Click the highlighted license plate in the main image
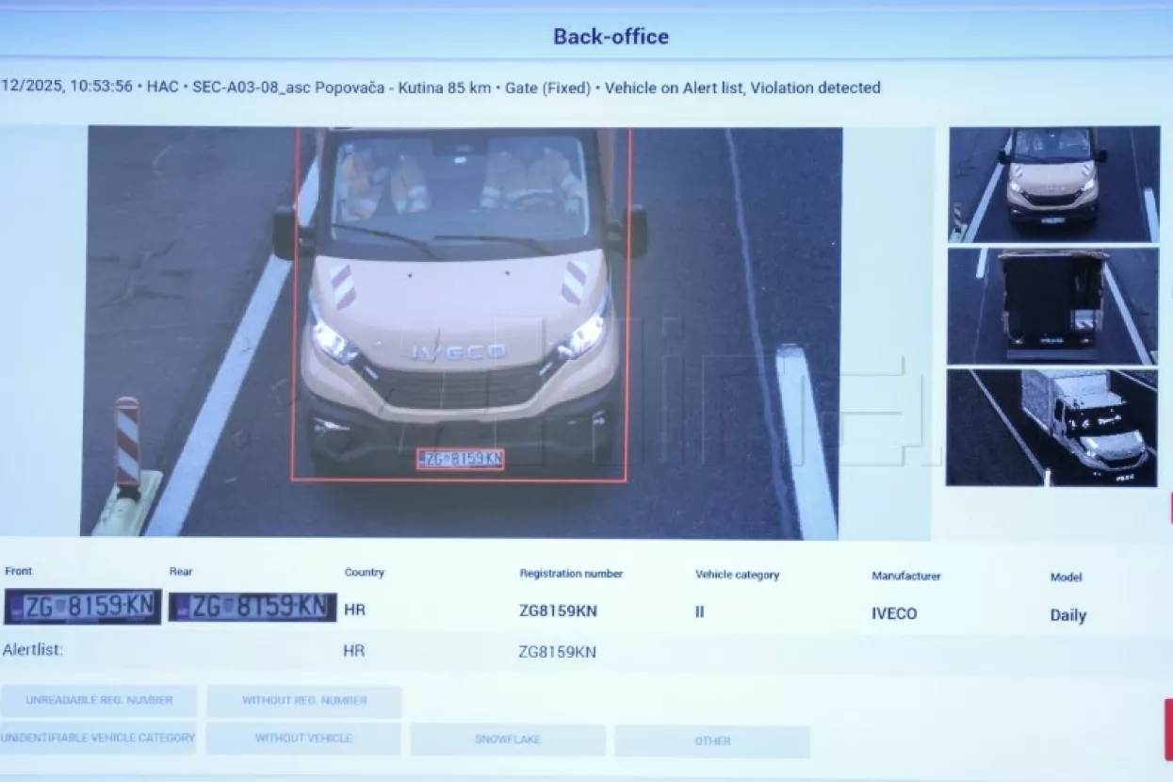Image resolution: width=1173 pixels, height=782 pixels. 461,459
